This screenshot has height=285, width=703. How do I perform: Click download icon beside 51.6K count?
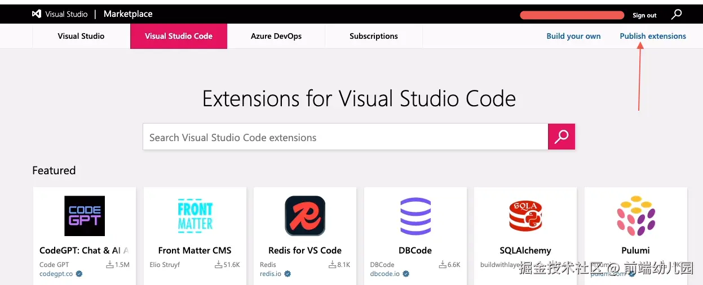click(218, 264)
